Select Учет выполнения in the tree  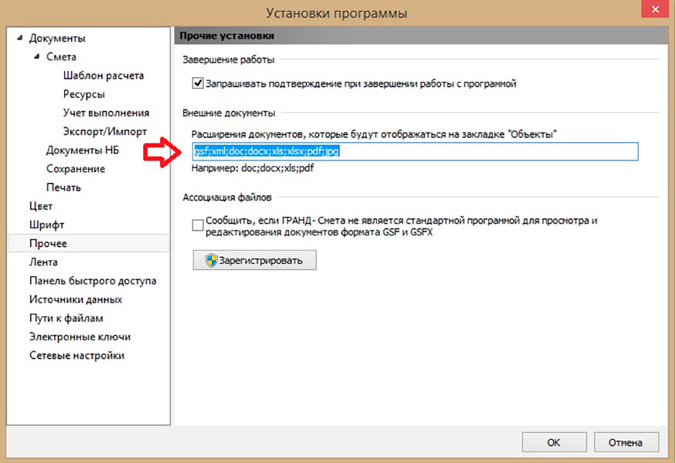tap(106, 113)
